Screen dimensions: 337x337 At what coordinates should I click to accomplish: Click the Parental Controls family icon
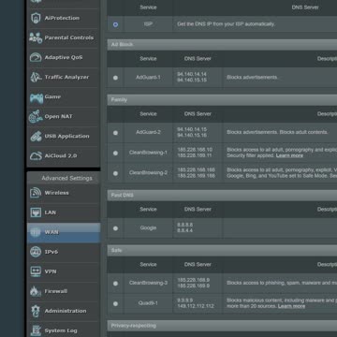[x=36, y=37]
